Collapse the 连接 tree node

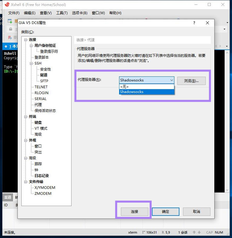point(26,40)
